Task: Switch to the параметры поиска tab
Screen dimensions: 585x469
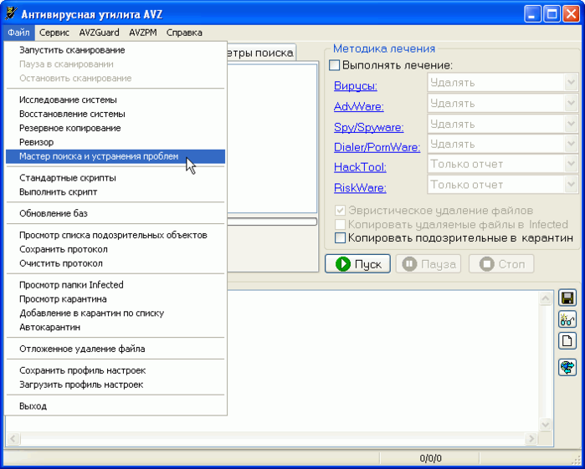Action: [x=261, y=53]
